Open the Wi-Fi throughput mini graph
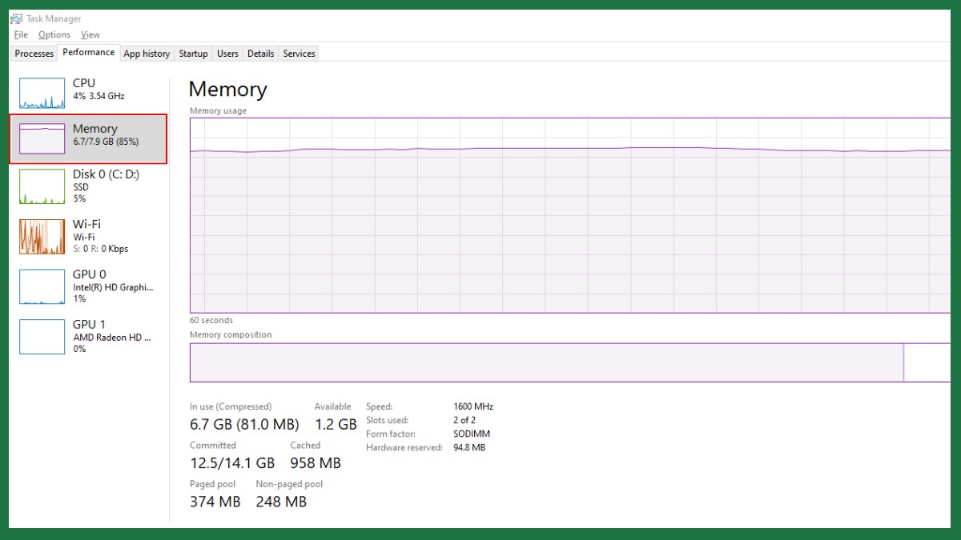Image resolution: width=961 pixels, height=540 pixels. (x=42, y=237)
